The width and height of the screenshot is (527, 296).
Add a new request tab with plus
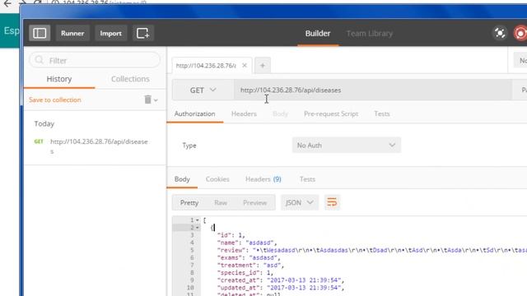point(263,66)
